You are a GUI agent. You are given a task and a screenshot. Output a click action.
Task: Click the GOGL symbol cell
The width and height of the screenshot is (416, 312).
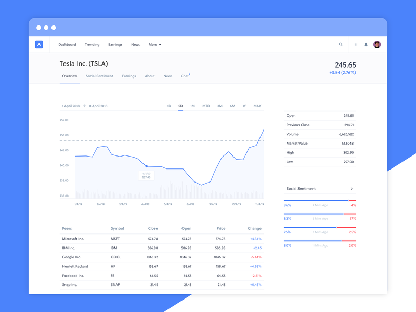115,257
